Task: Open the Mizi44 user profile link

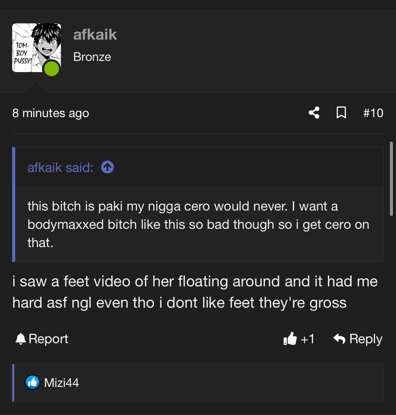Action: [62, 383]
